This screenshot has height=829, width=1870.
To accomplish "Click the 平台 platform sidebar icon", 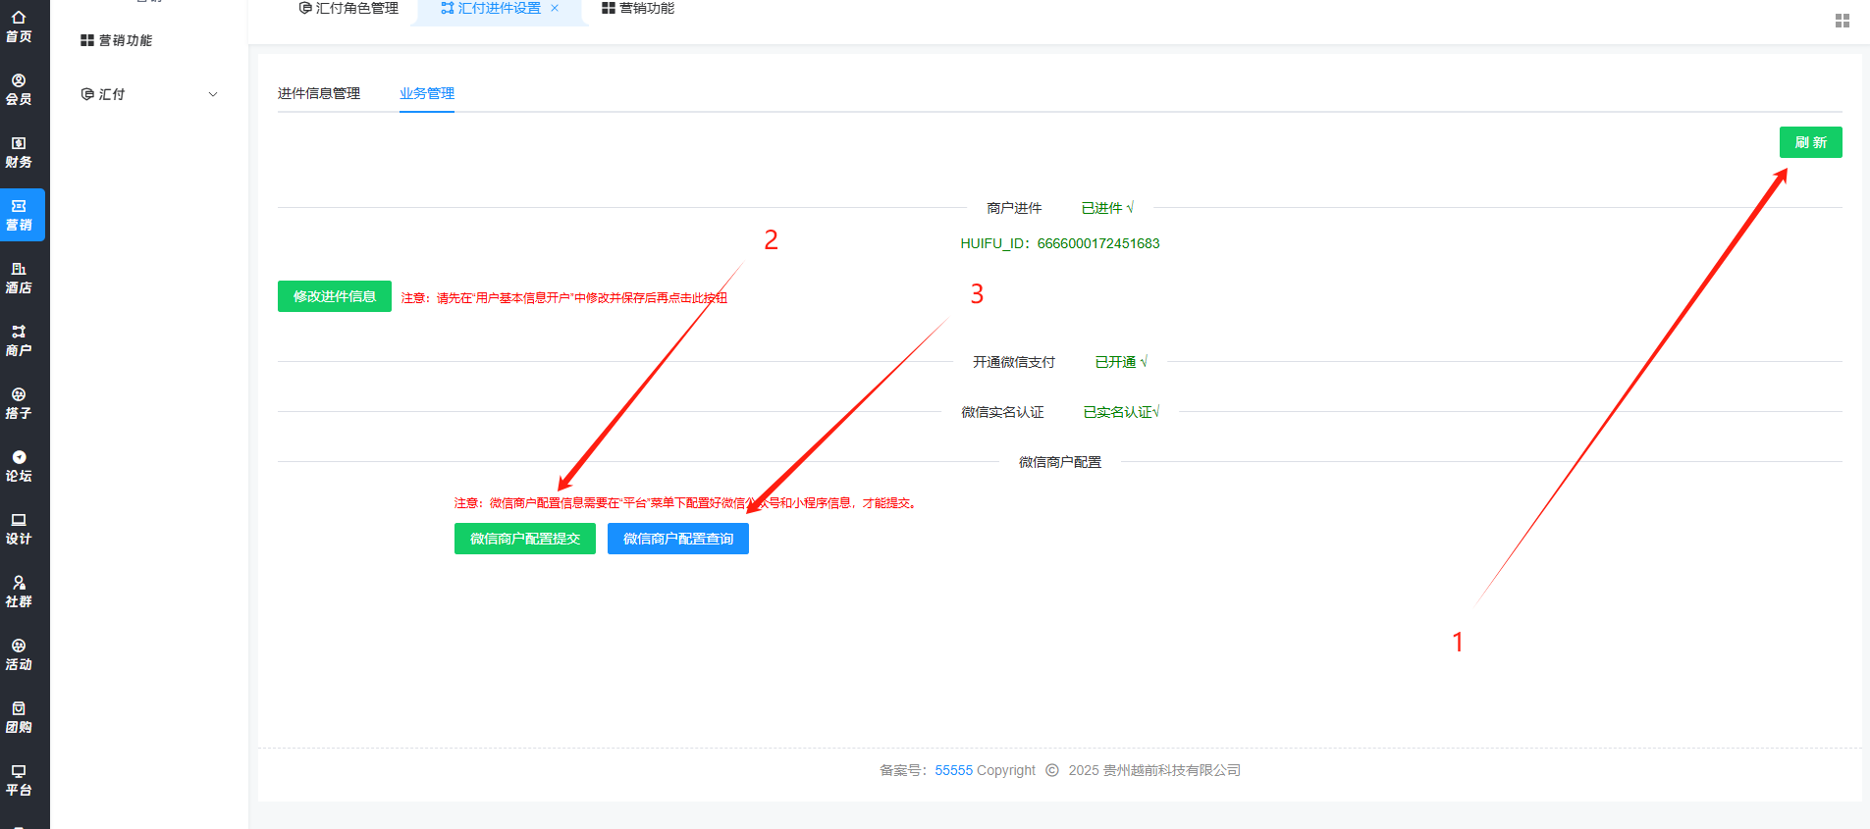I will point(19,780).
